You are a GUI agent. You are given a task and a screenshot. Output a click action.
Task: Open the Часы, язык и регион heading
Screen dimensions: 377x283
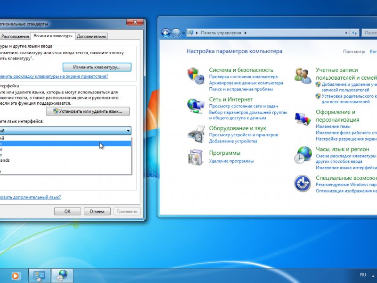343,149
